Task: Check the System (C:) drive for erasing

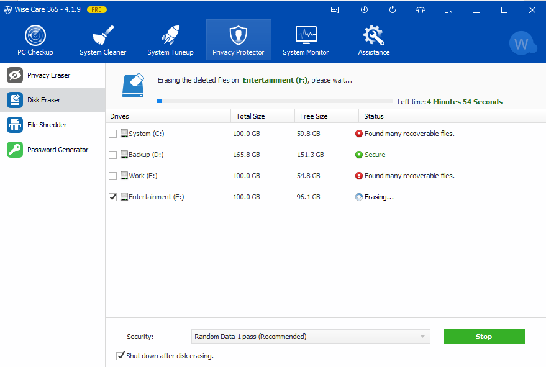Action: click(x=113, y=133)
